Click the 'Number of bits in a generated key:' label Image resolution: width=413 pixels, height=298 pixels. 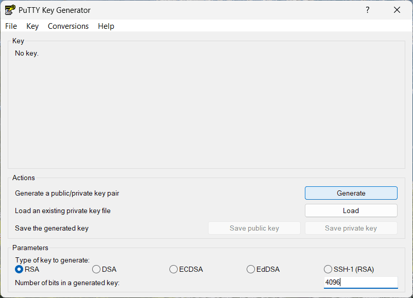tap(67, 283)
